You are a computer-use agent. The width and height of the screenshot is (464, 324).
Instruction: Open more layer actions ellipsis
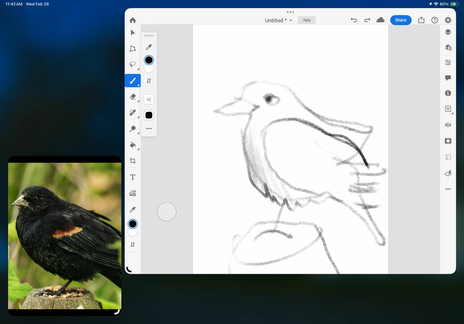pyautogui.click(x=448, y=189)
